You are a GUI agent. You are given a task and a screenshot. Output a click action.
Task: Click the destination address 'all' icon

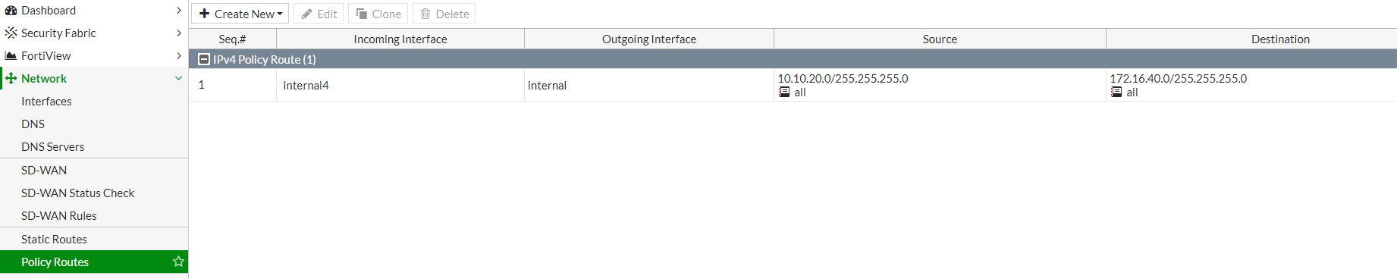(x=1116, y=92)
